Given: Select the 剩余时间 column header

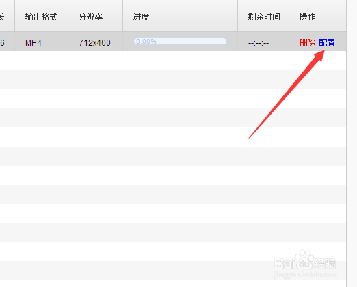Looking at the screenshot, I should [x=263, y=16].
